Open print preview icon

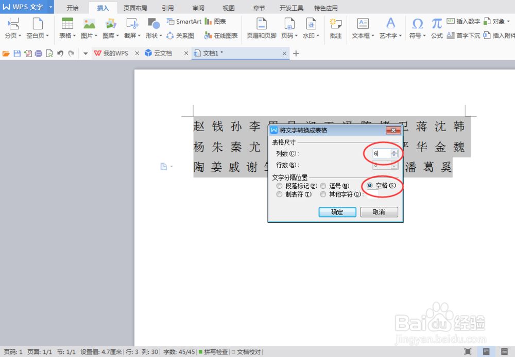tap(49, 53)
